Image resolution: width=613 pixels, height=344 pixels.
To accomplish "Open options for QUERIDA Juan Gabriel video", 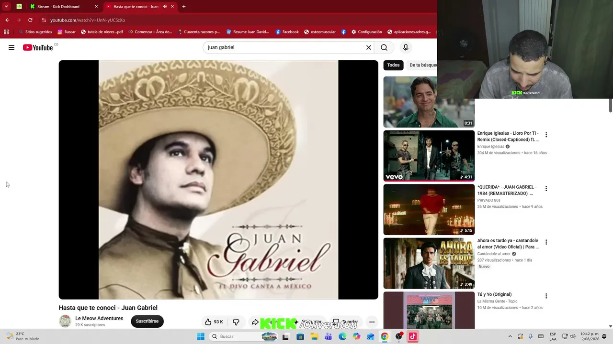I will point(546,188).
